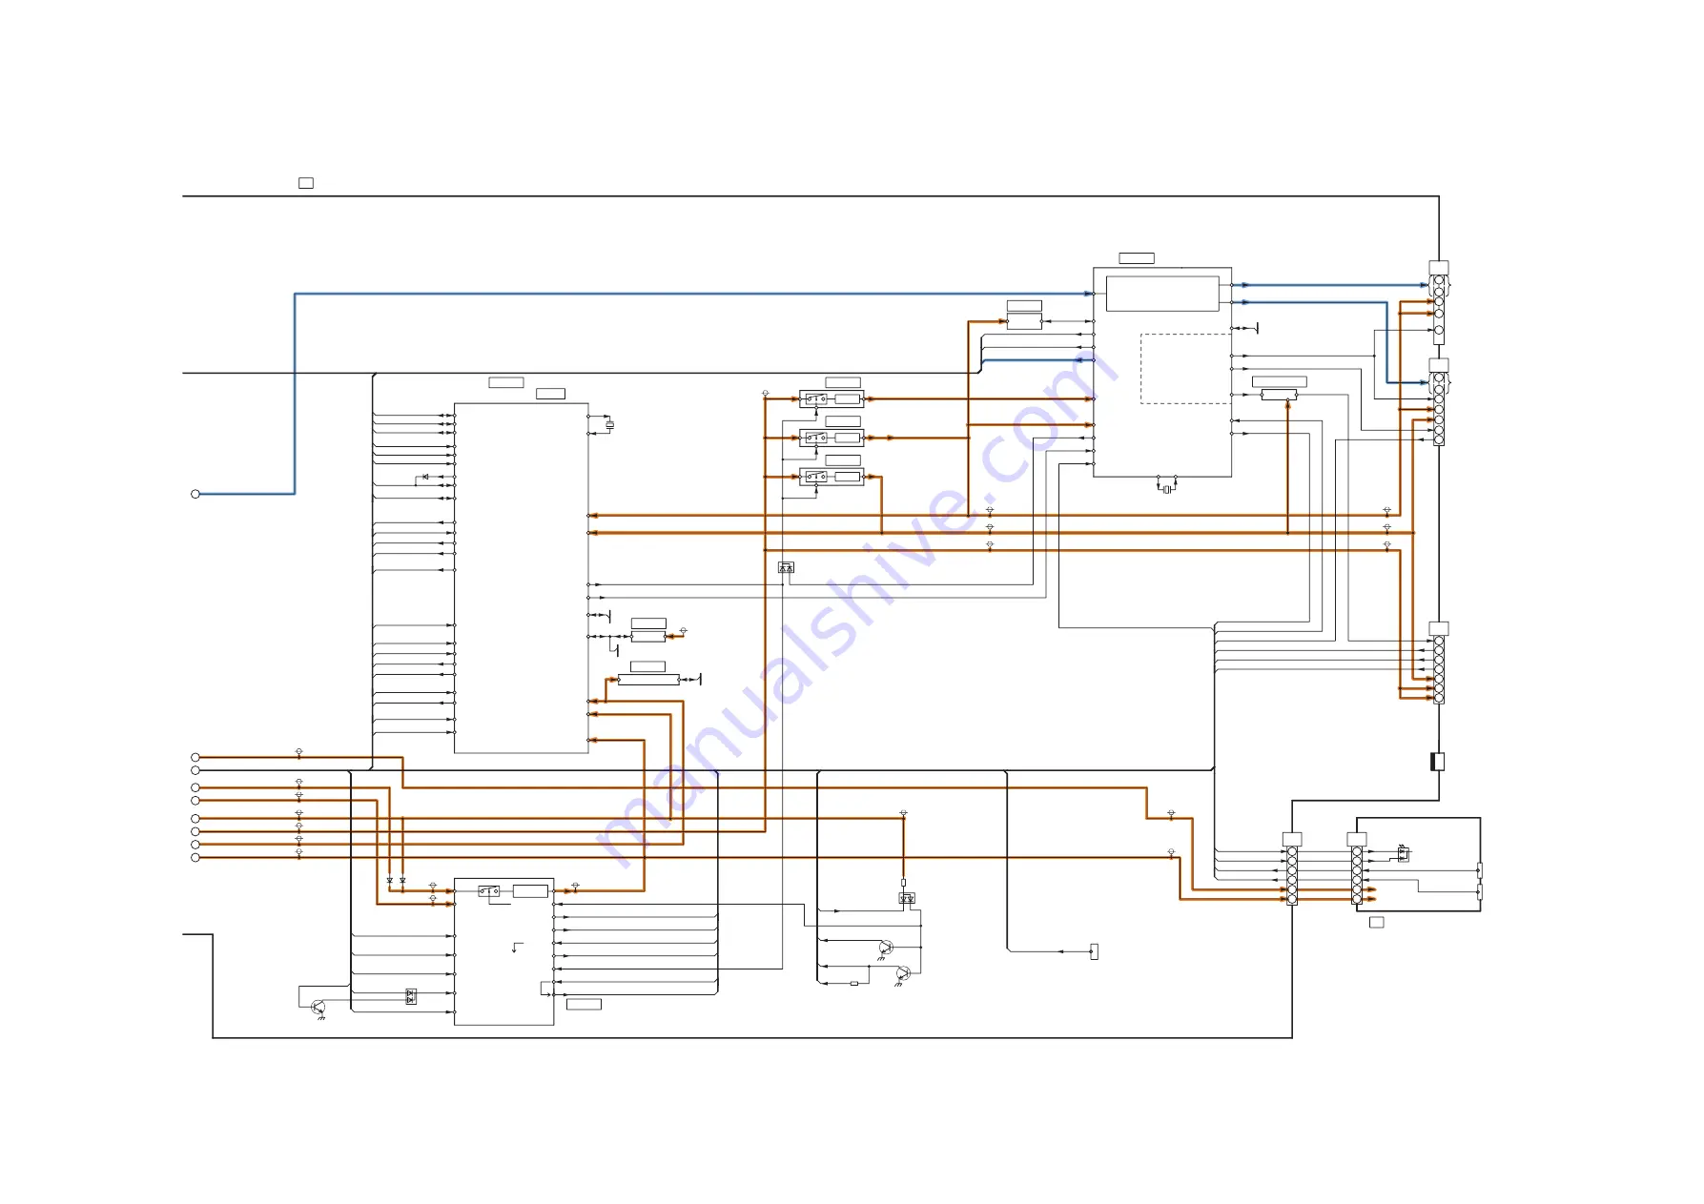Click the lowest terminal circle of the orange input group
The image size is (1704, 1204).
pyautogui.click(x=195, y=858)
